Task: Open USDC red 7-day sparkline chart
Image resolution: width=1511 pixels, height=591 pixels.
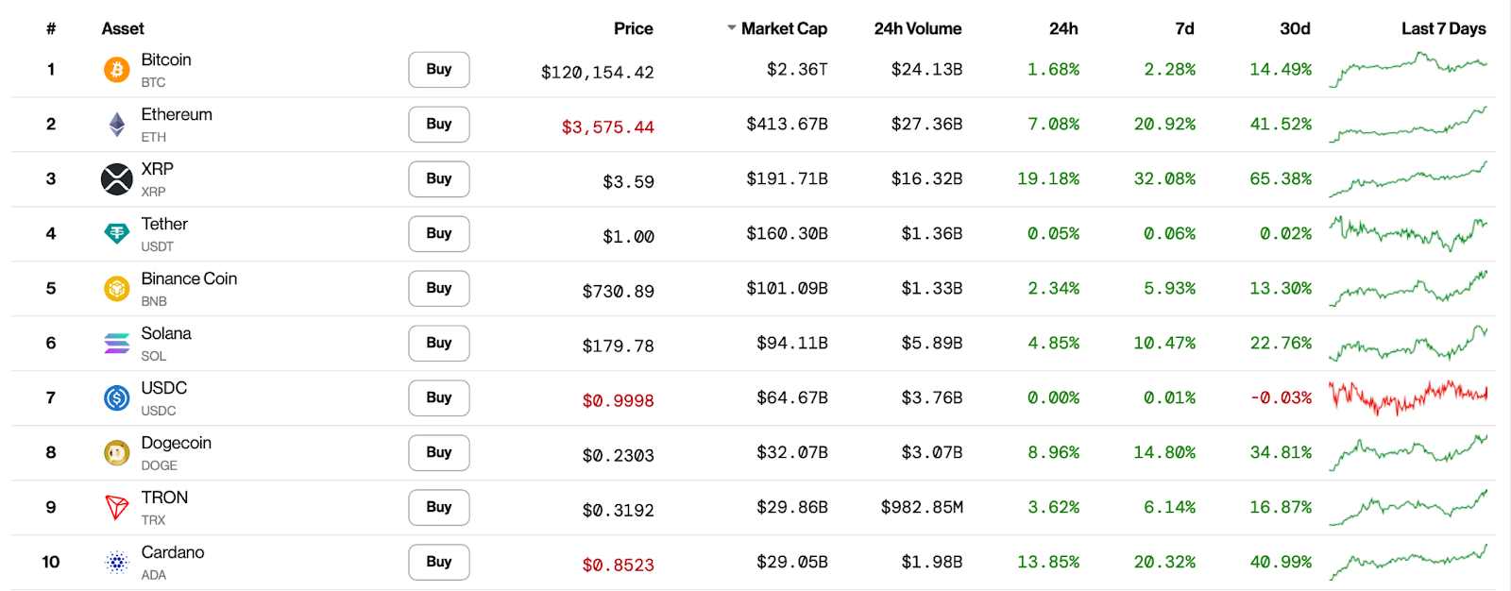Action: [1407, 397]
